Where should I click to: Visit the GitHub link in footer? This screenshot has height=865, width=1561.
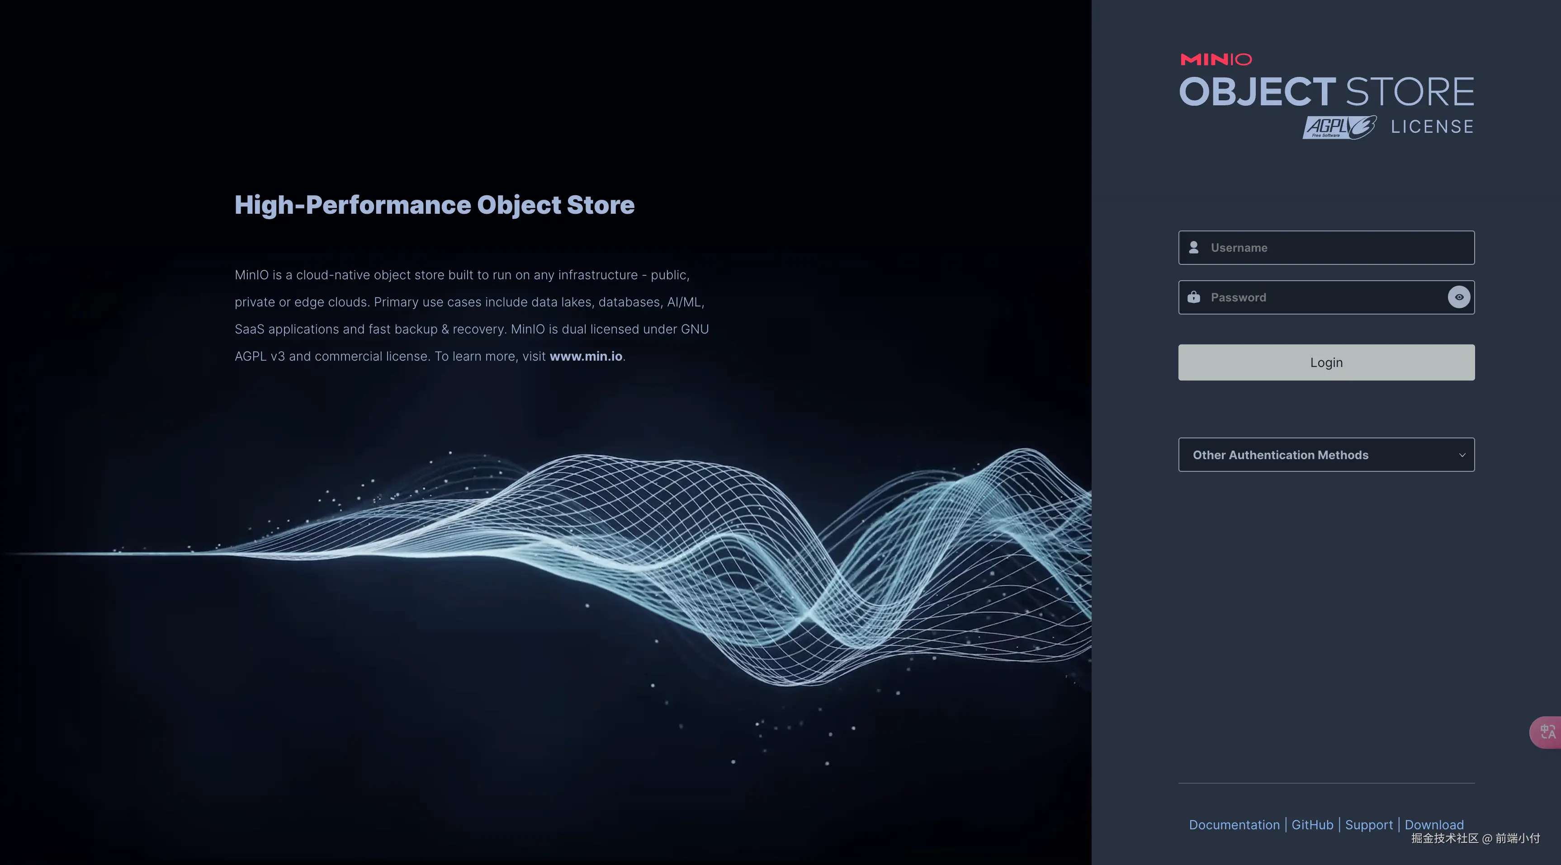pos(1312,825)
